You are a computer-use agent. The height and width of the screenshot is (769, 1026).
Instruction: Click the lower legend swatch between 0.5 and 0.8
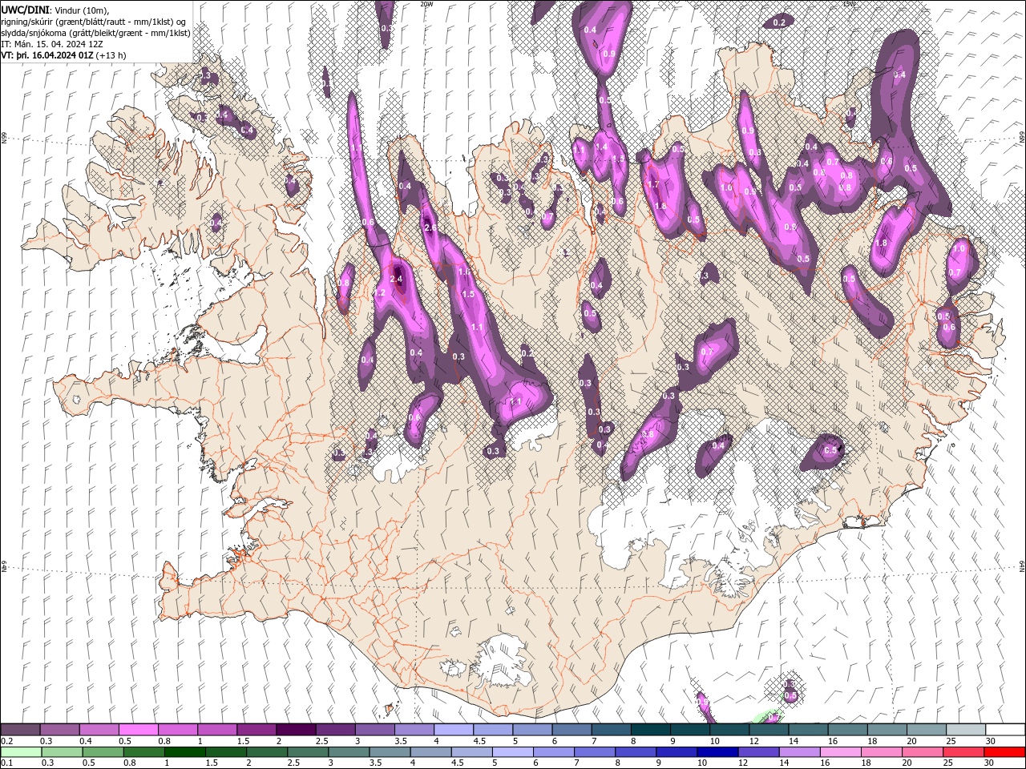103,752
